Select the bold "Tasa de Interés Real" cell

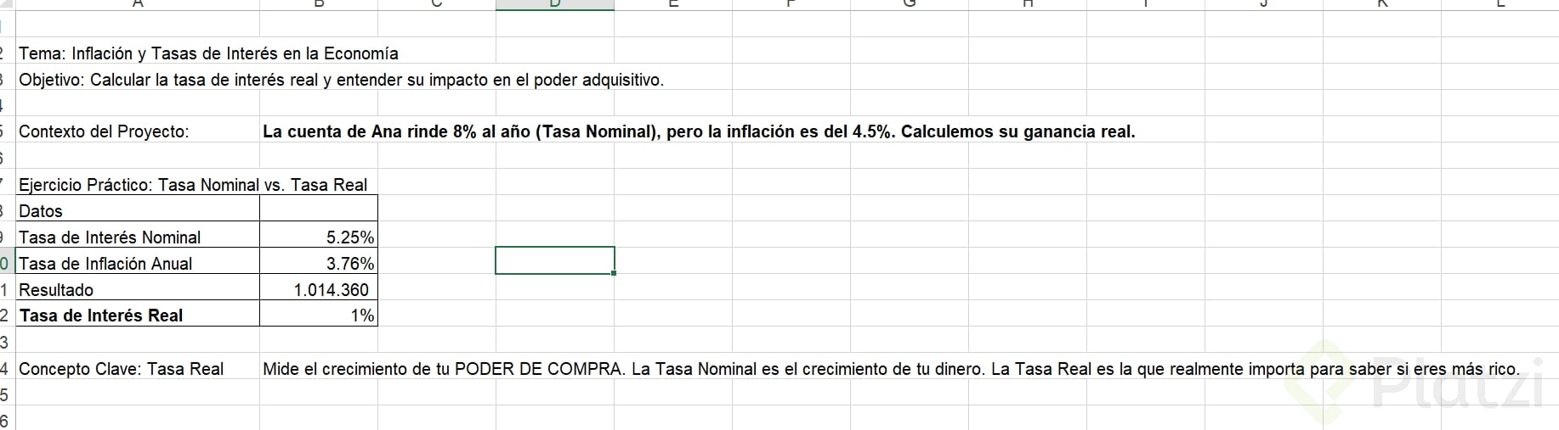136,316
